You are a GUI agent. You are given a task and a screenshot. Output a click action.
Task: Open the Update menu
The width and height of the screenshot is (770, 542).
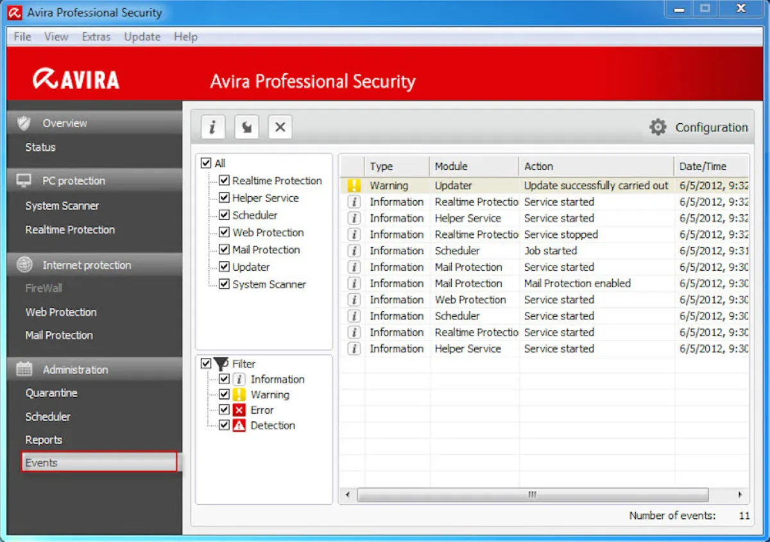coord(142,37)
